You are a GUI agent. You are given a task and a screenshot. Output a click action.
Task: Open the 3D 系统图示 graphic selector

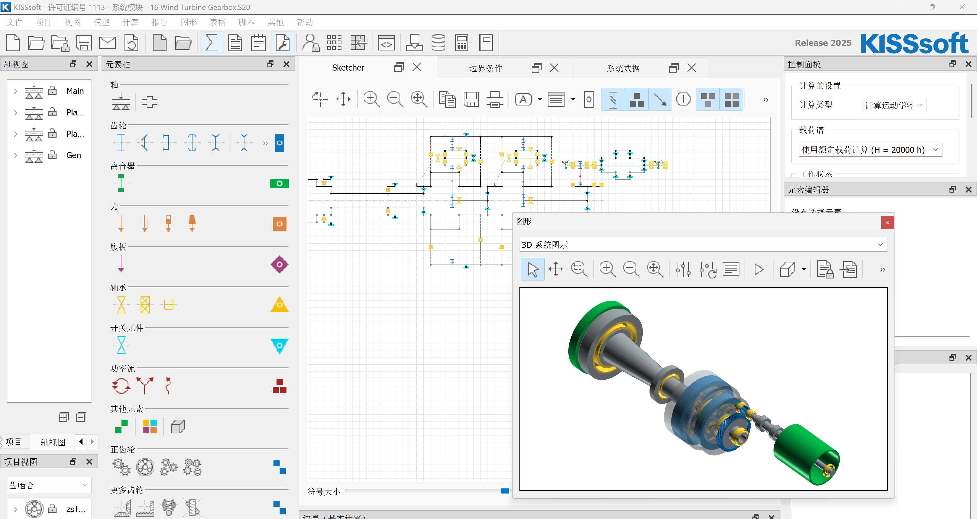coord(703,245)
